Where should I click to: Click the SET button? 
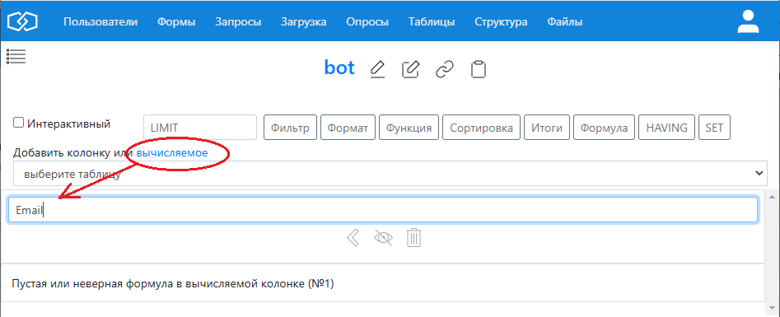[714, 128]
